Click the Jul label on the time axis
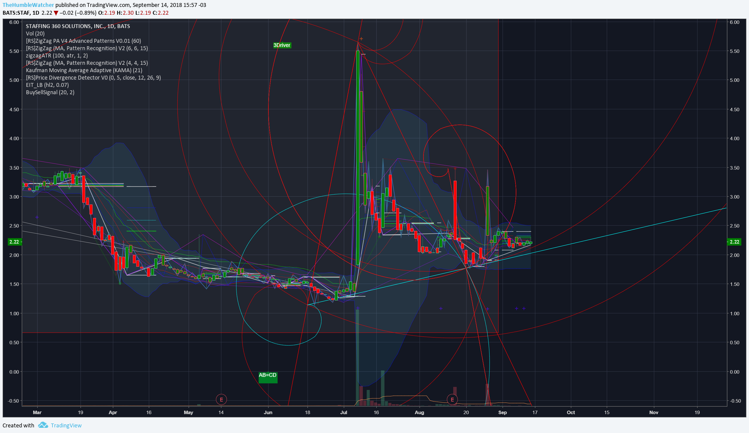 pyautogui.click(x=344, y=413)
